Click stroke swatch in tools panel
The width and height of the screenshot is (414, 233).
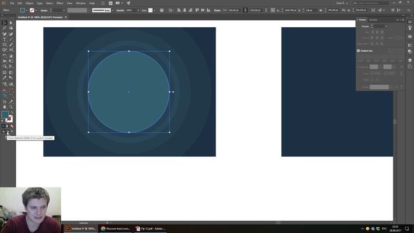[x=10, y=119]
